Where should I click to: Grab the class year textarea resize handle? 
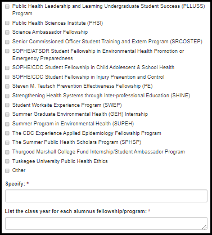[205, 227]
